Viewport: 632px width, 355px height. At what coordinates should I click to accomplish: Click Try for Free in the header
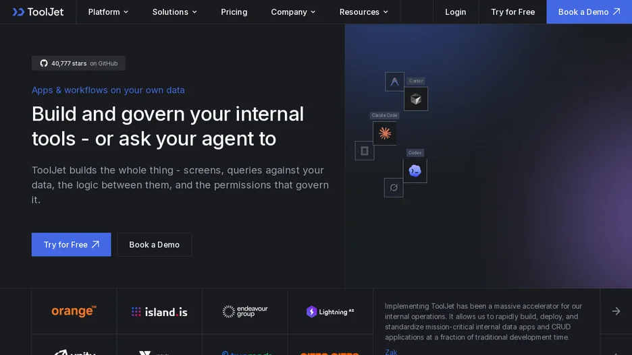512,12
